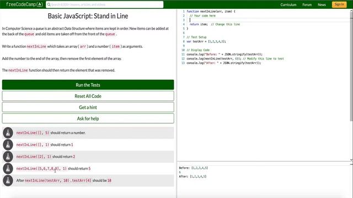Open the Curriculum menu link
This screenshot has width=353, height=198.
288,4
